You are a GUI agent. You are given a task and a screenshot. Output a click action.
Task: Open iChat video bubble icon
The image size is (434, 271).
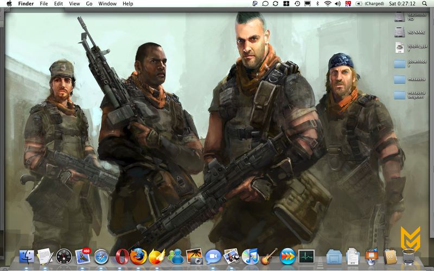tap(213, 256)
